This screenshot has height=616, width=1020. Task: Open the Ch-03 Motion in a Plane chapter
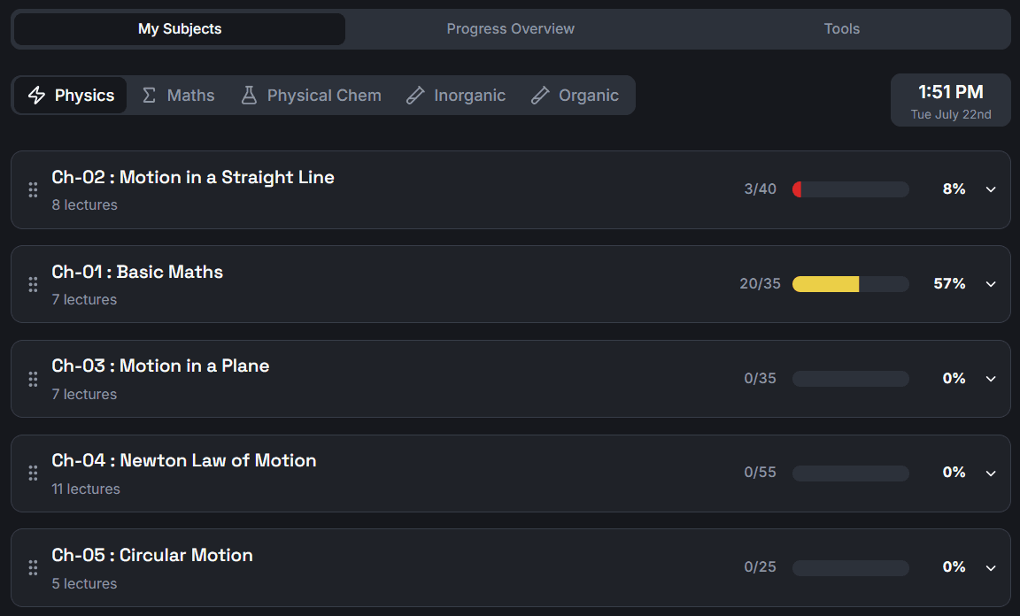point(160,366)
